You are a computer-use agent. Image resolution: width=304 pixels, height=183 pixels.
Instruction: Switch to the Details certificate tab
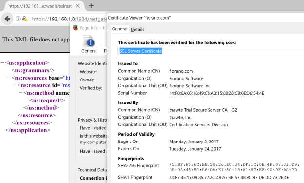[137, 30]
